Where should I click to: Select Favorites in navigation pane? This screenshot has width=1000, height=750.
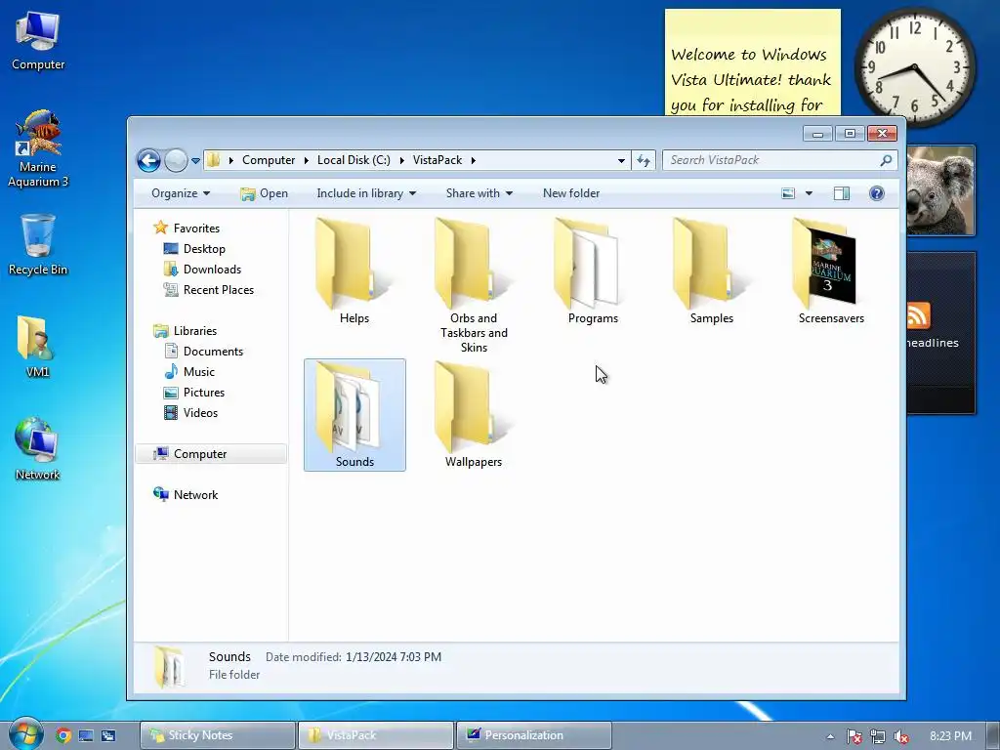coord(187,228)
